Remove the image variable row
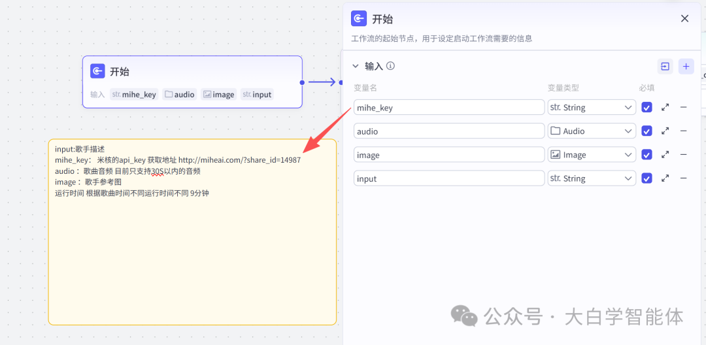This screenshot has width=706, height=345. [x=684, y=154]
